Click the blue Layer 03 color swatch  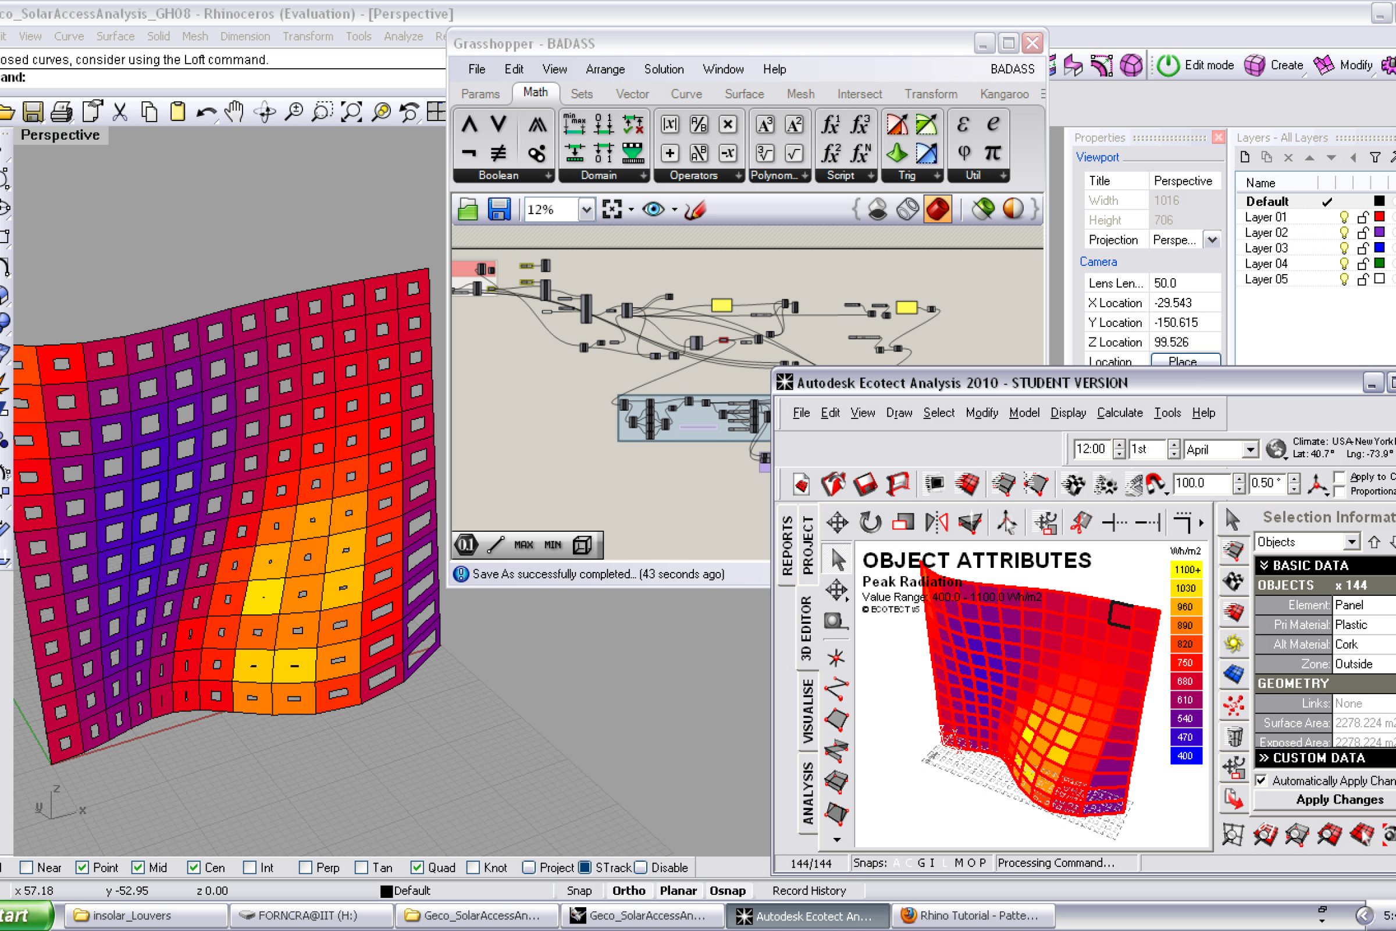(1379, 248)
